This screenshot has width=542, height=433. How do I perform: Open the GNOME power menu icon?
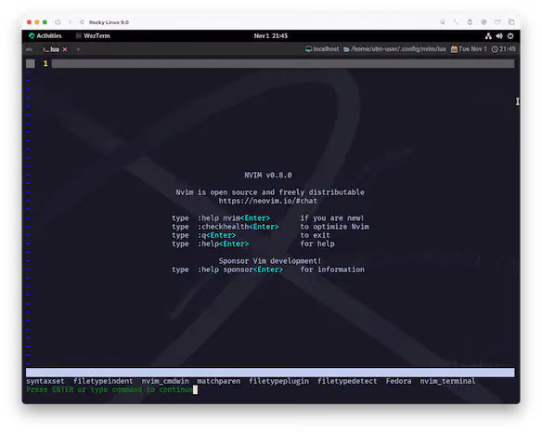click(x=510, y=36)
